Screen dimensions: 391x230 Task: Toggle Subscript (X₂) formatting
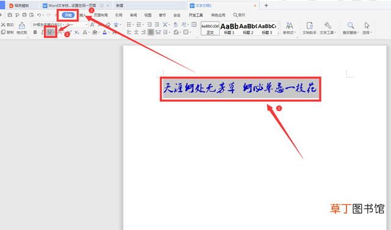click(76, 32)
